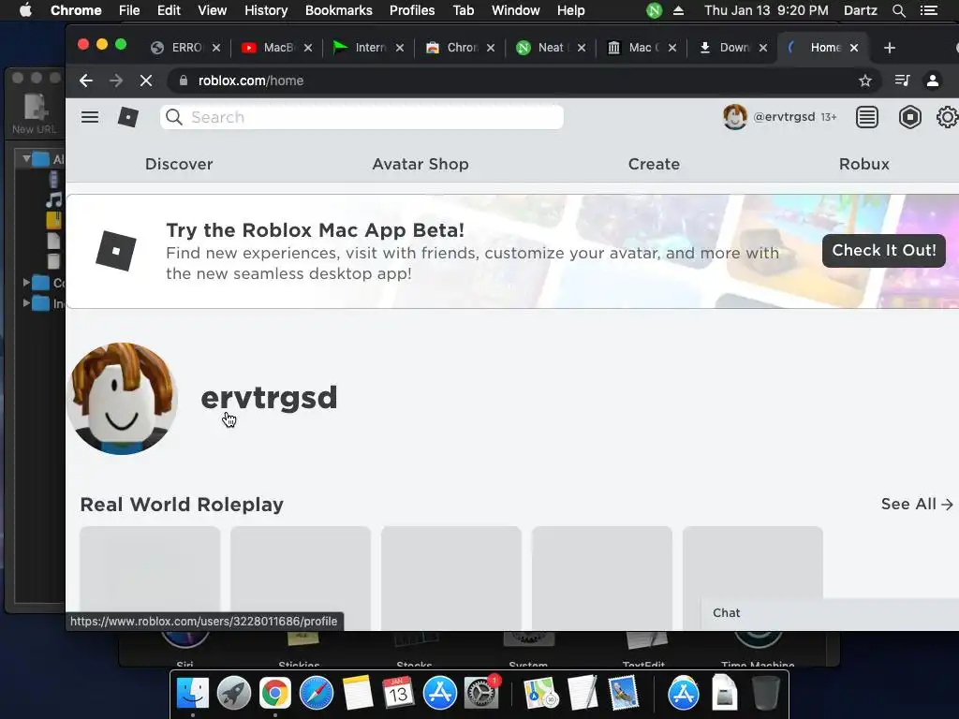Open Maps from the Dock
This screenshot has height=719, width=959.
[x=540, y=694]
